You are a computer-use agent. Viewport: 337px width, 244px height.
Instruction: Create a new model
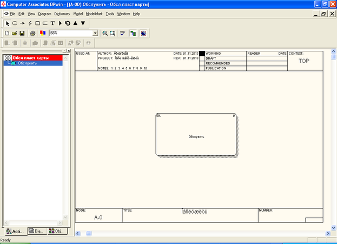pyautogui.click(x=7, y=33)
